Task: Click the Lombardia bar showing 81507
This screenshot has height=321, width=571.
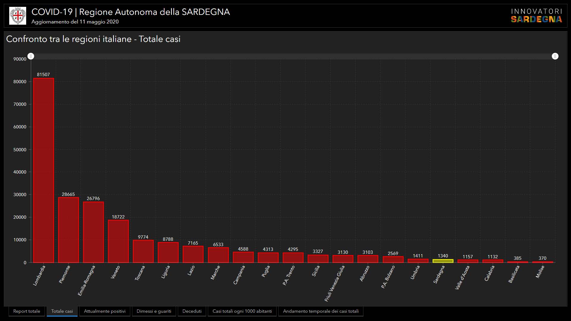Action: point(43,170)
